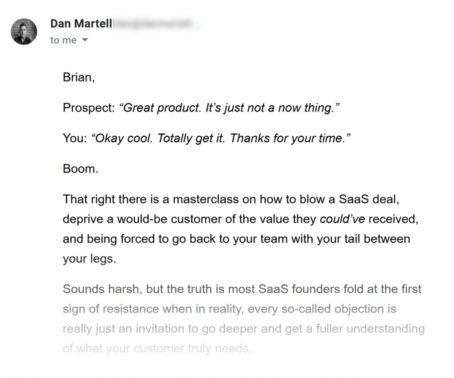Image resolution: width=454 pixels, height=378 pixels.
Task: Click the "to me" recipient text
Action: pyautogui.click(x=63, y=40)
